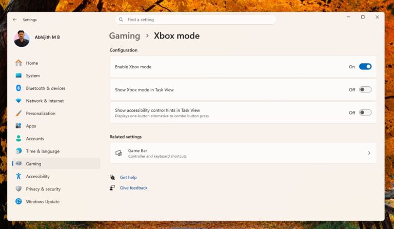Enable Show Xbox mode in Task View
Viewport: 394px width, 229px height.
tap(365, 90)
